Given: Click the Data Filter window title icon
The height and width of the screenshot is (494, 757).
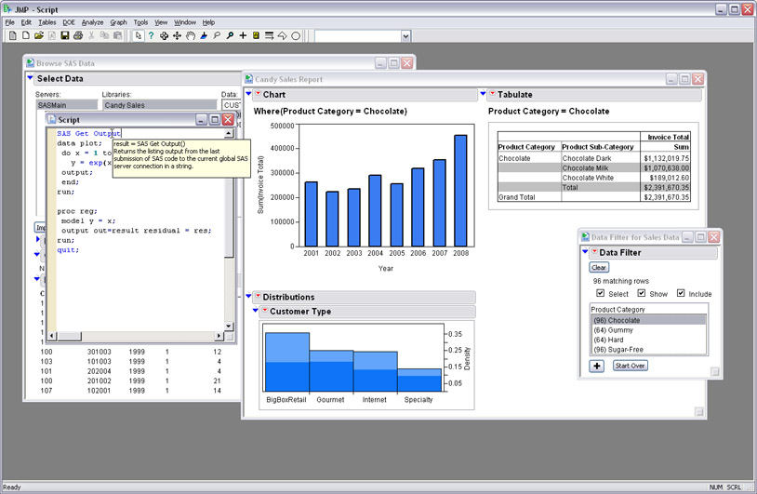Looking at the screenshot, I should pyautogui.click(x=585, y=236).
